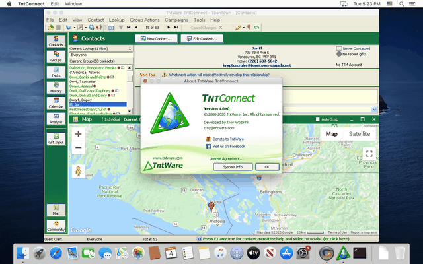Open the Tasks view in sidebar
The image size is (423, 264).
[x=56, y=72]
